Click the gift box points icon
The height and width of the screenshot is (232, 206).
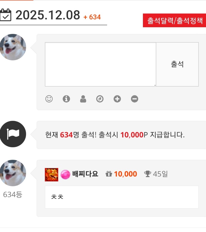pos(109,174)
